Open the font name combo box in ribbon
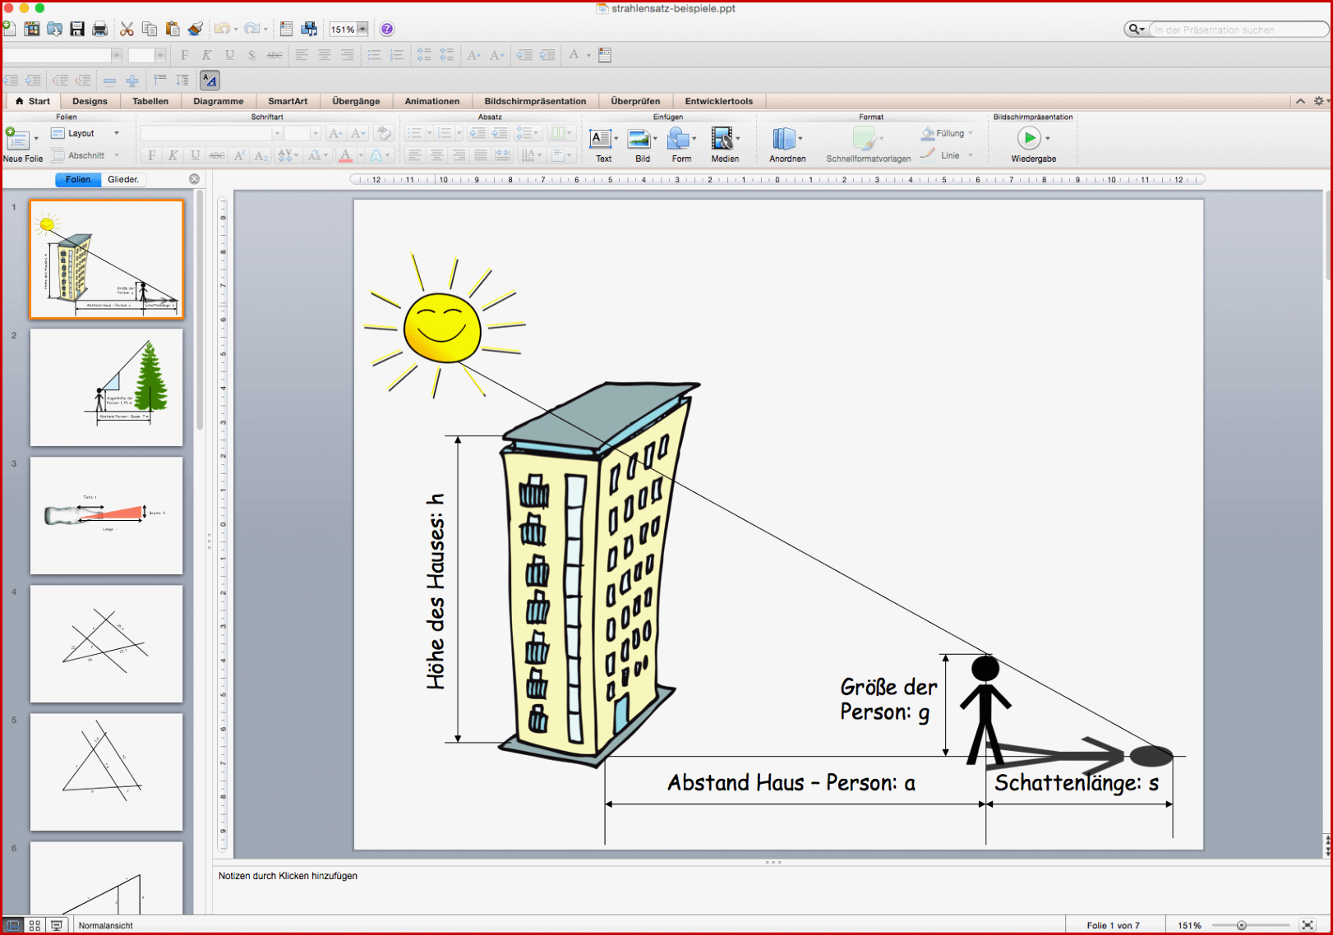 (211, 133)
